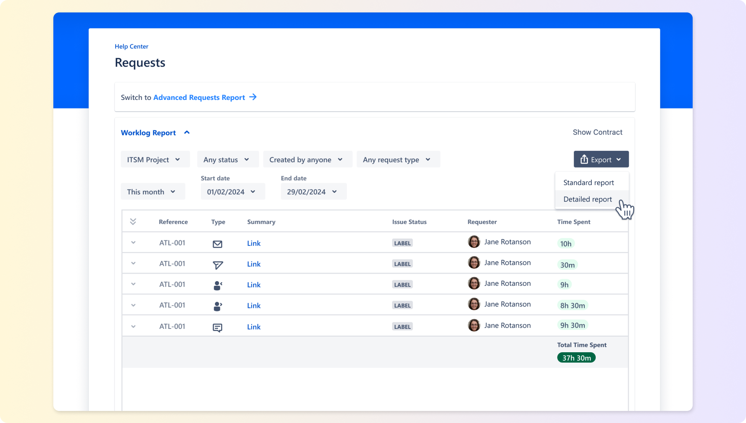The width and height of the screenshot is (746, 423).
Task: Collapse the Worklog Report section
Action: click(187, 133)
